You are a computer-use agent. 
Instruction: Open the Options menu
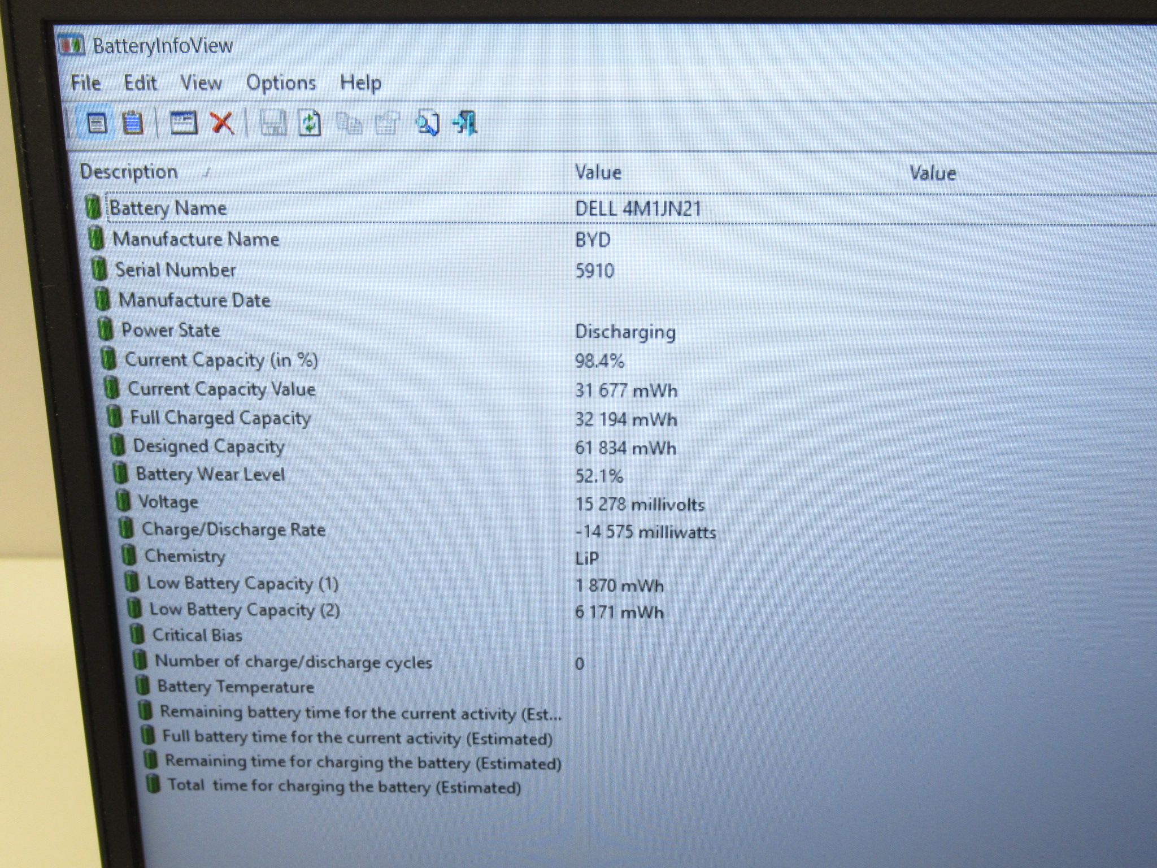click(x=281, y=84)
